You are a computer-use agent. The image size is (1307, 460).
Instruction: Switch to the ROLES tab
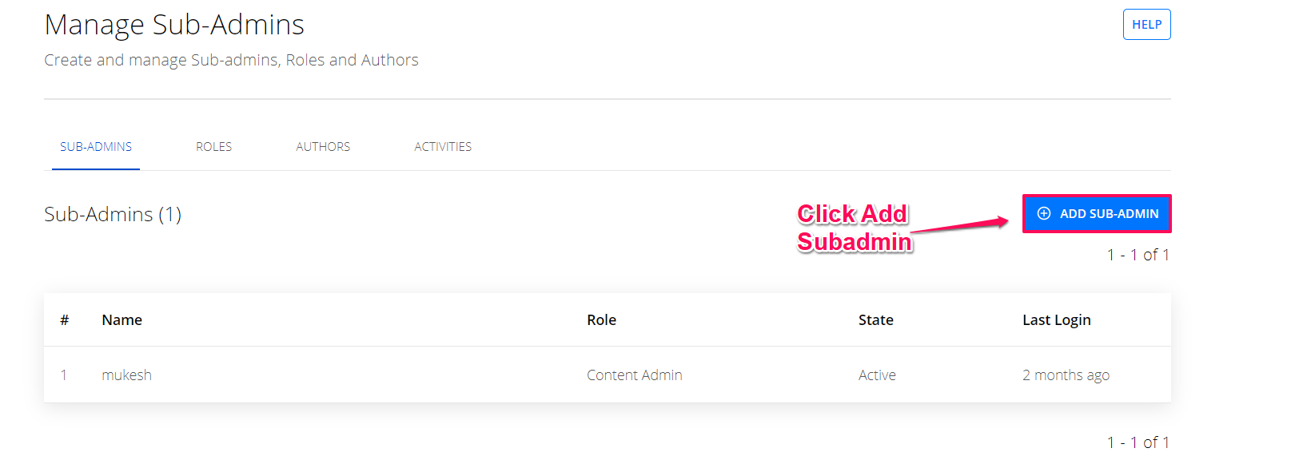click(x=213, y=147)
